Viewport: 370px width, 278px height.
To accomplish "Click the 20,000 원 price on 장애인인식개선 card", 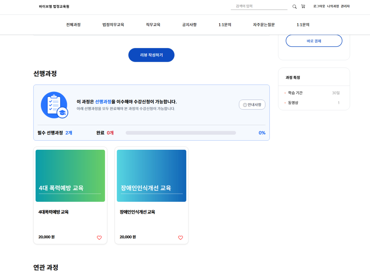I will coord(128,237).
